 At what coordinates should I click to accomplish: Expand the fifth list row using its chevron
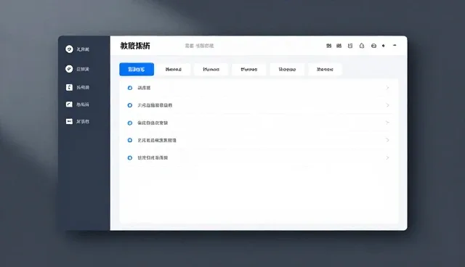coord(387,157)
